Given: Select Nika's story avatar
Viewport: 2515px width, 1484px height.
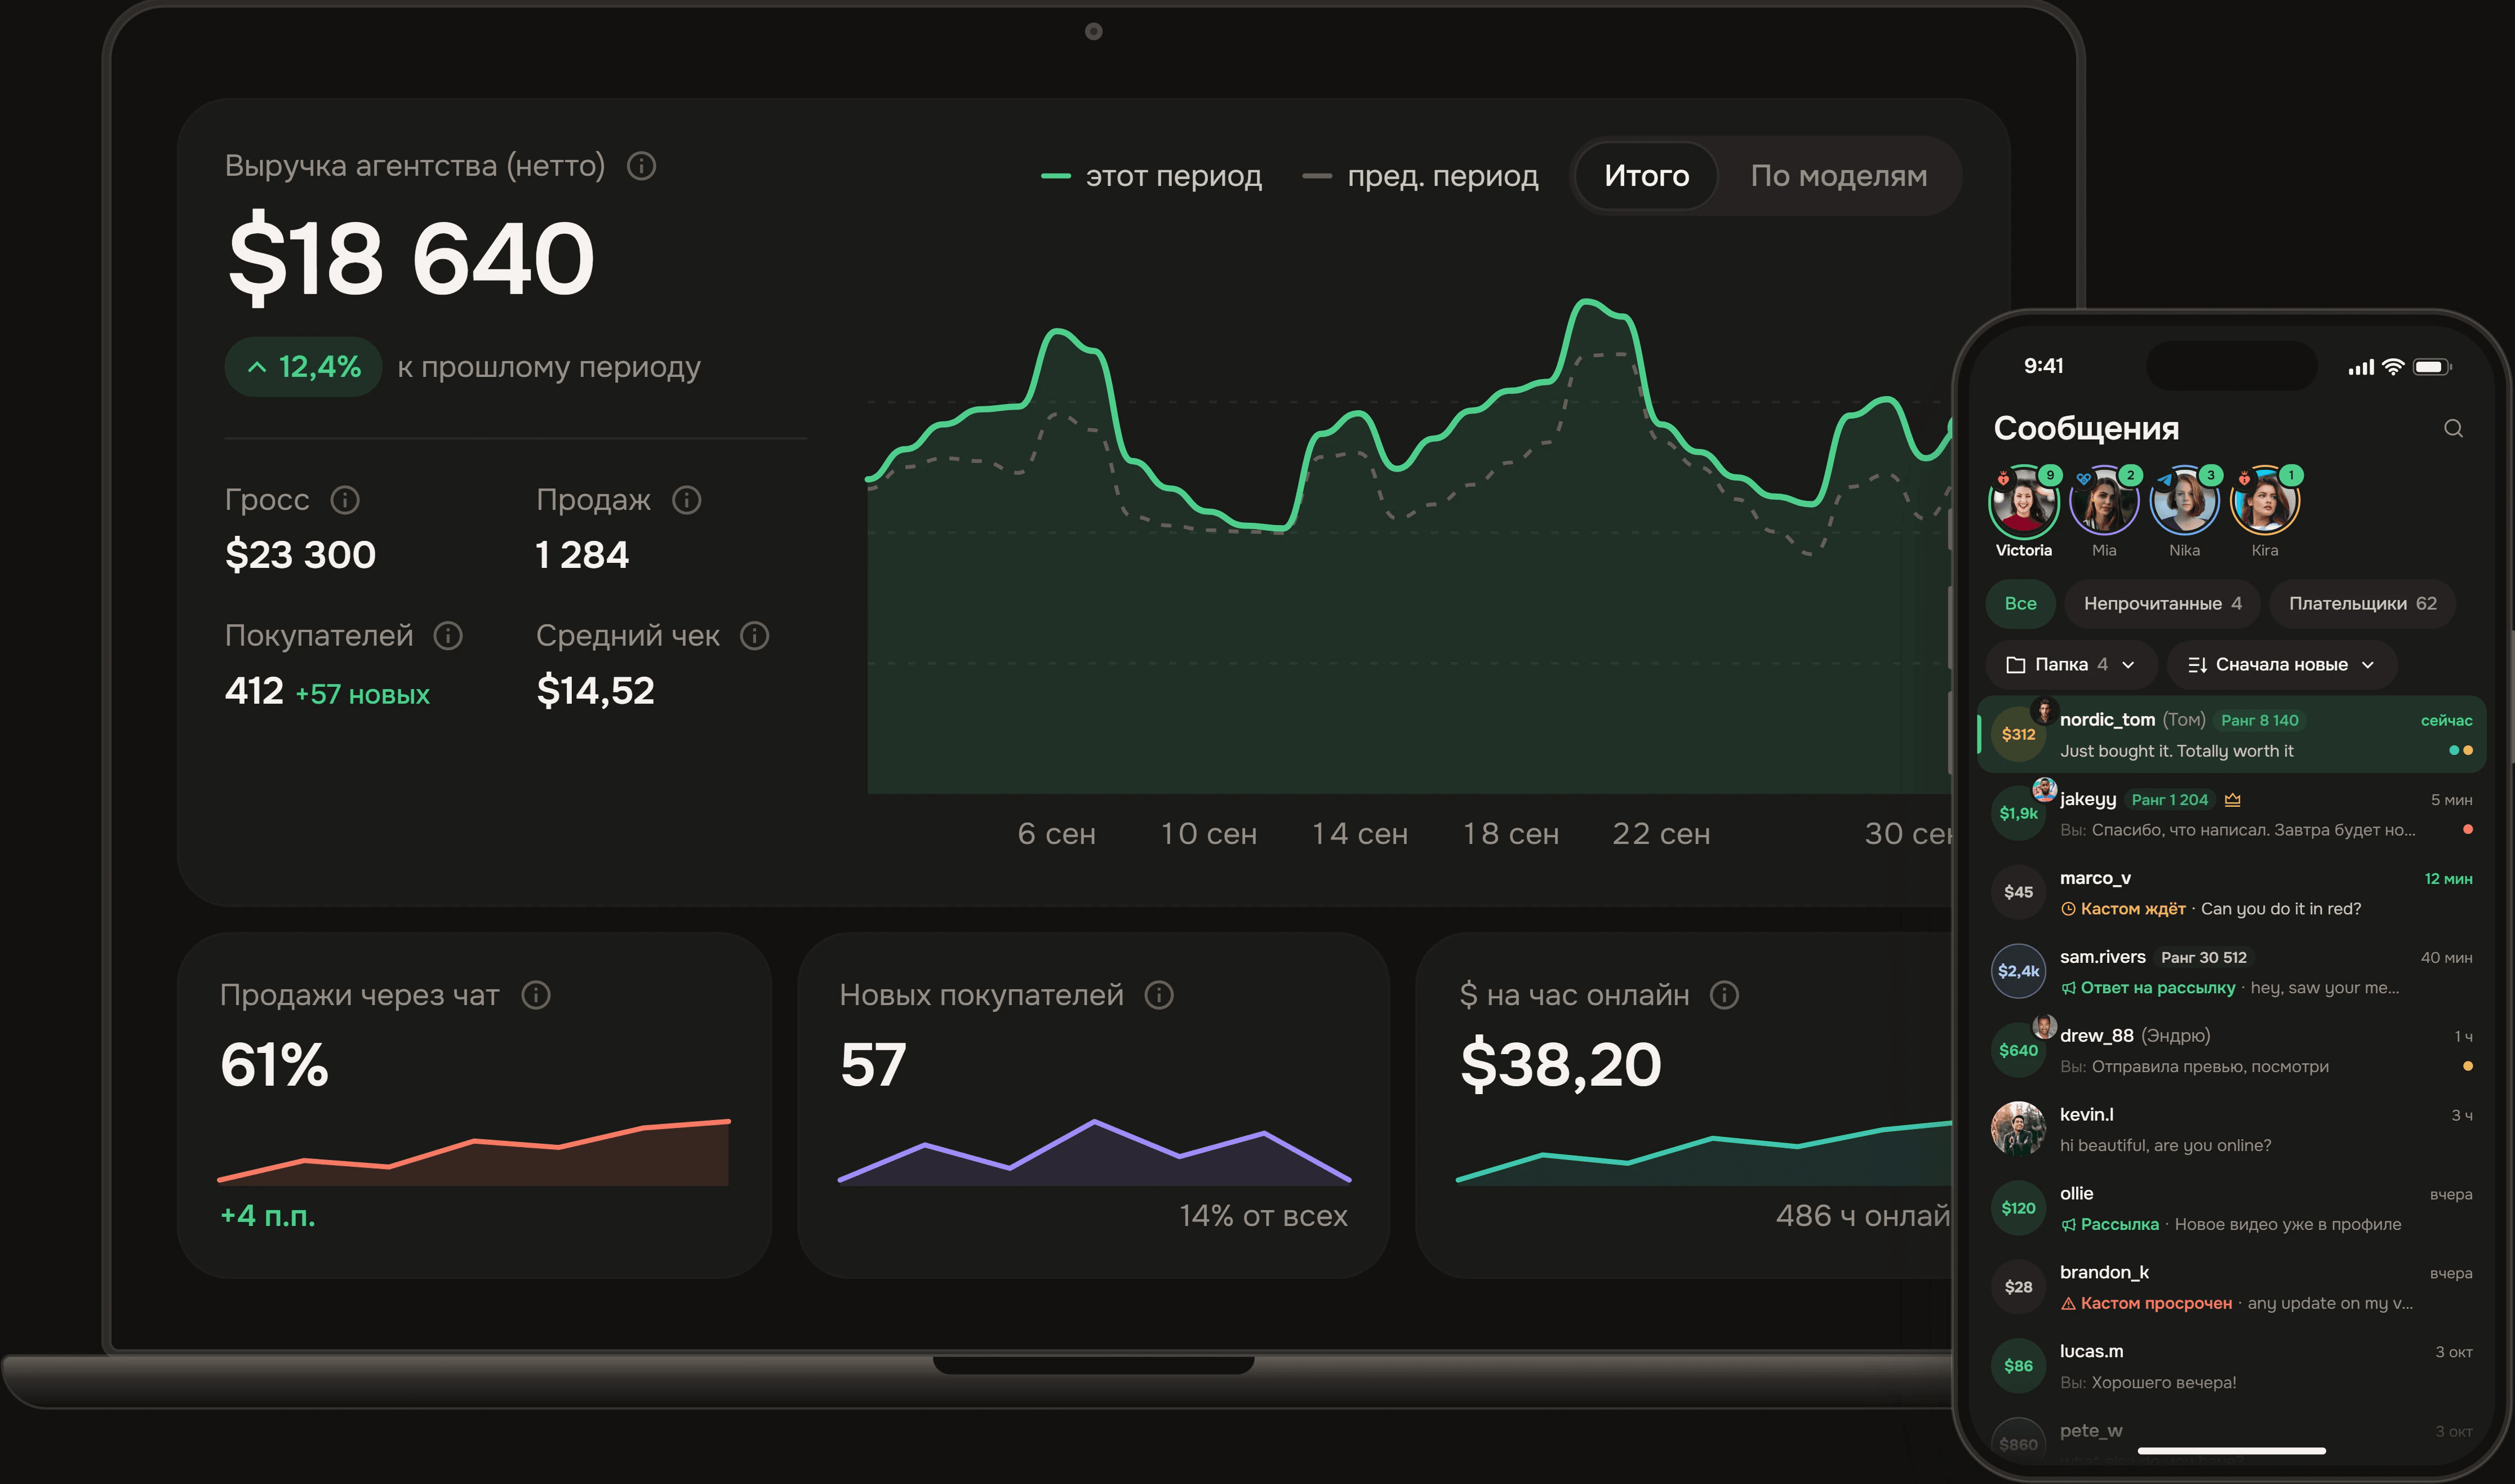Looking at the screenshot, I should pos(2184,502).
